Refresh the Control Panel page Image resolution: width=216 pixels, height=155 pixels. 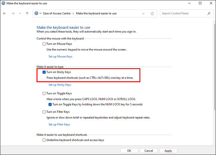[152, 13]
